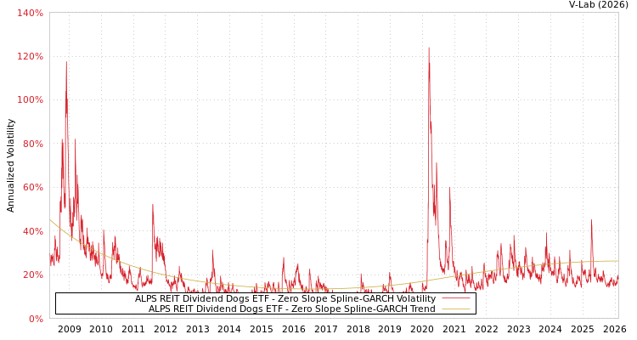Viewport: 637px width, 340px height.
Task: Click the 2017 x-axis label
Action: point(326,329)
